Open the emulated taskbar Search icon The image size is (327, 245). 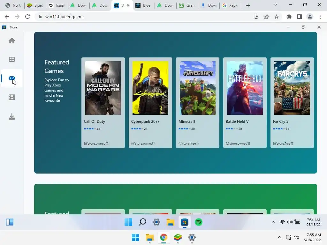(142, 222)
